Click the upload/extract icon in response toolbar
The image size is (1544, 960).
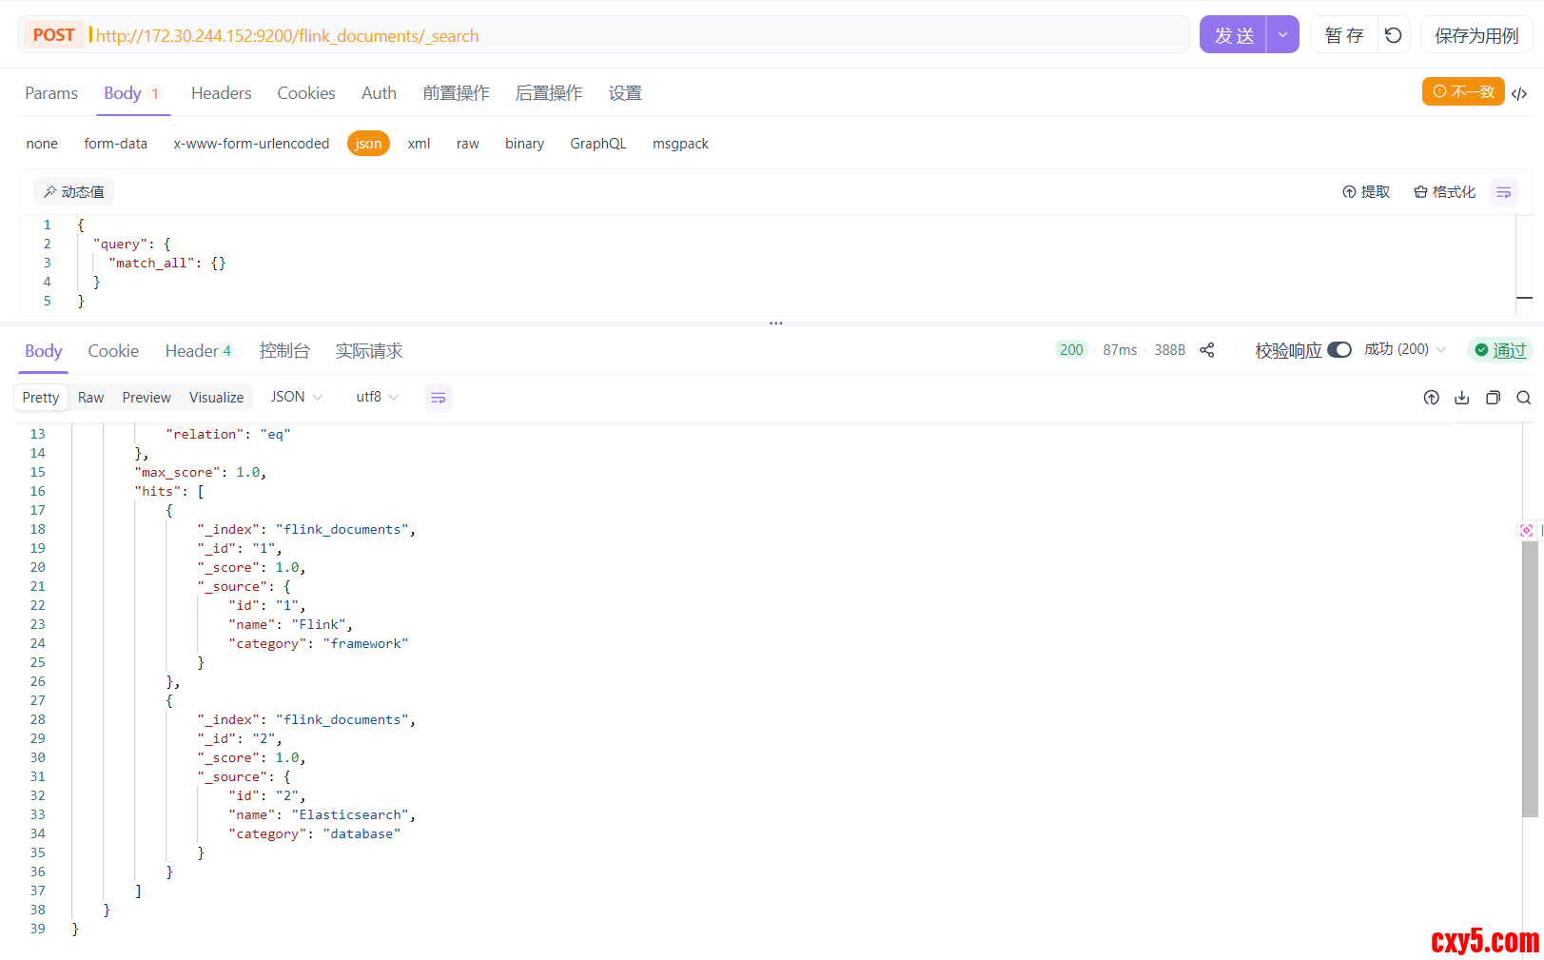(x=1431, y=398)
